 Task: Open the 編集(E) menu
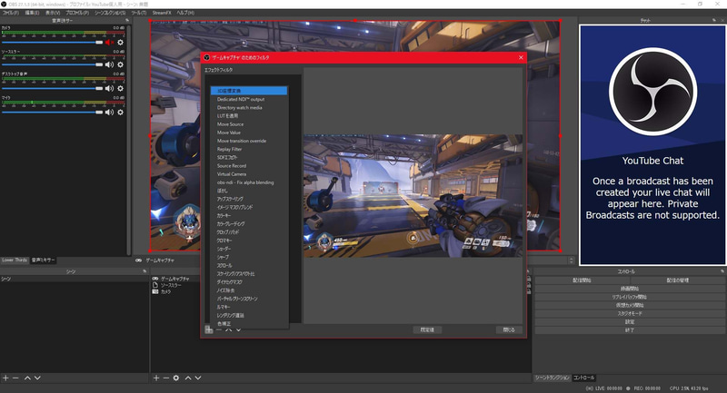coord(32,13)
